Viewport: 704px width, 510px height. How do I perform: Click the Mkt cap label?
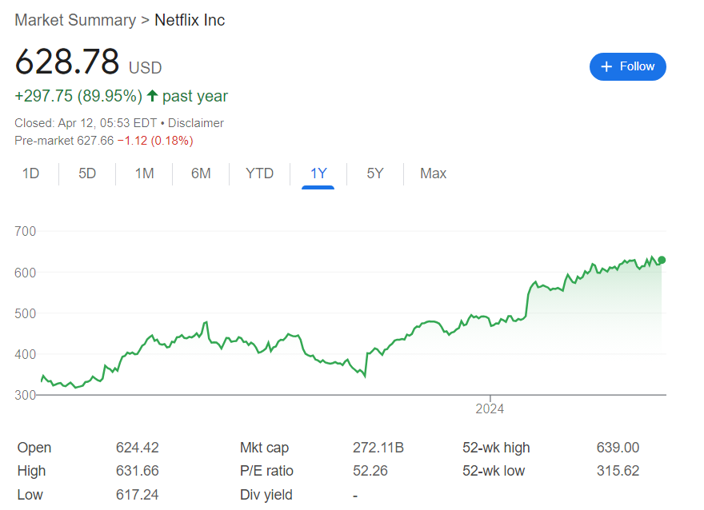(x=265, y=448)
